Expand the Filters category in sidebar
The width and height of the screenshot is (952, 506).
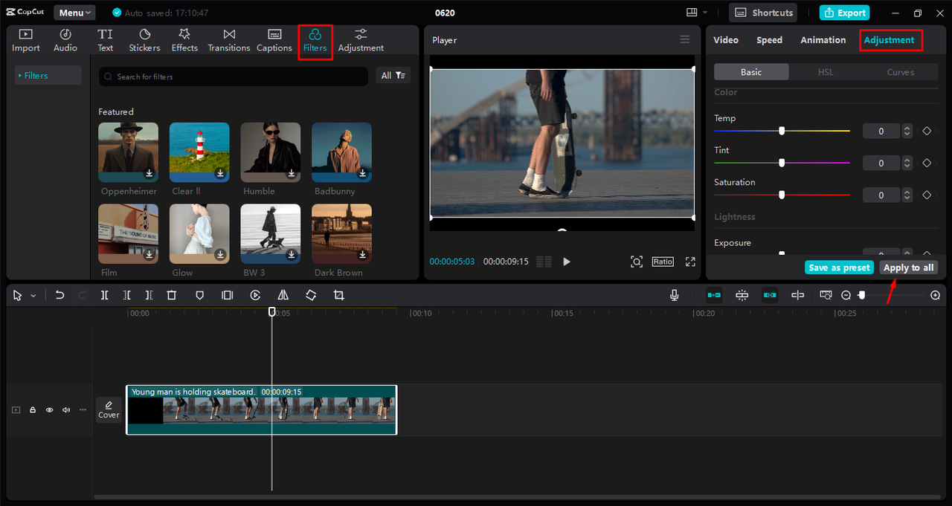point(48,75)
